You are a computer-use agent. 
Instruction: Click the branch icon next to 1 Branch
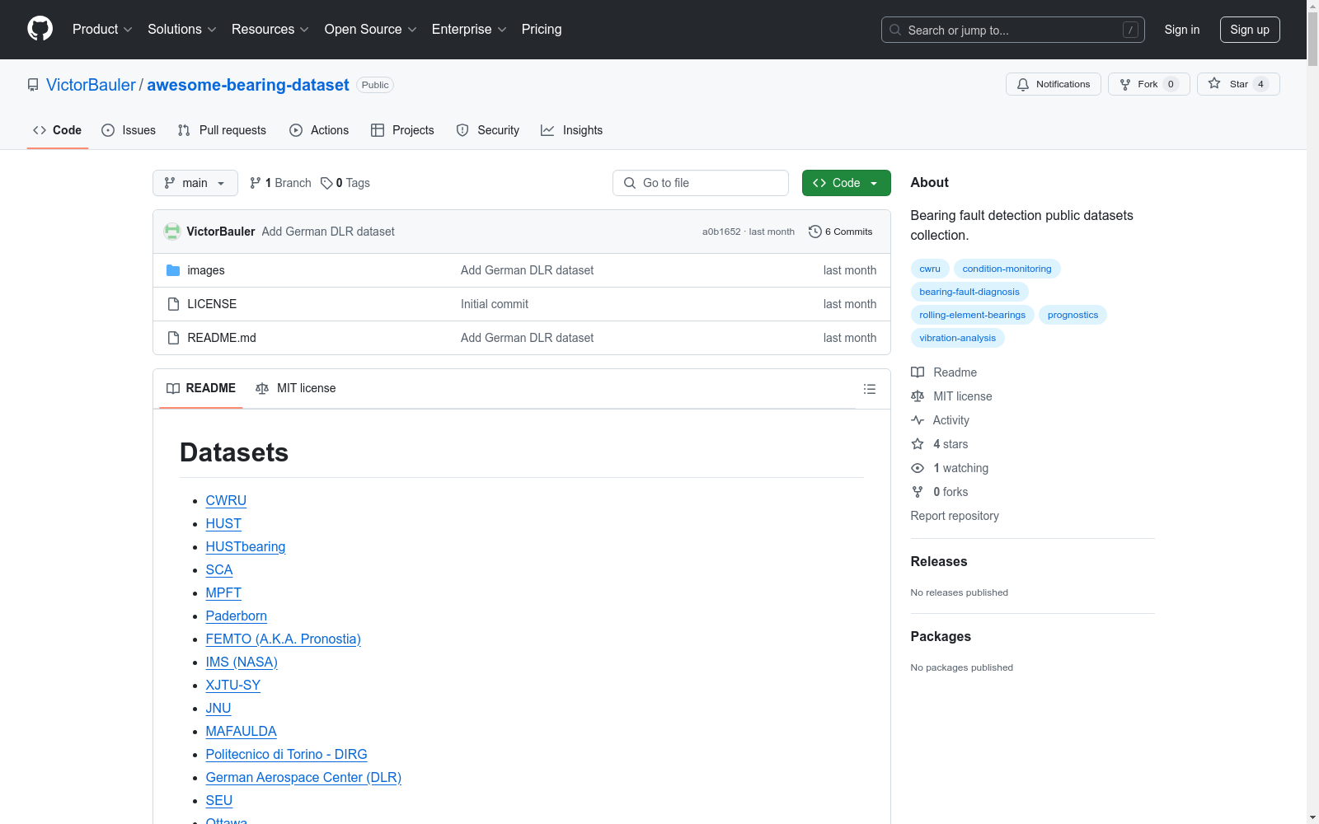coord(256,183)
